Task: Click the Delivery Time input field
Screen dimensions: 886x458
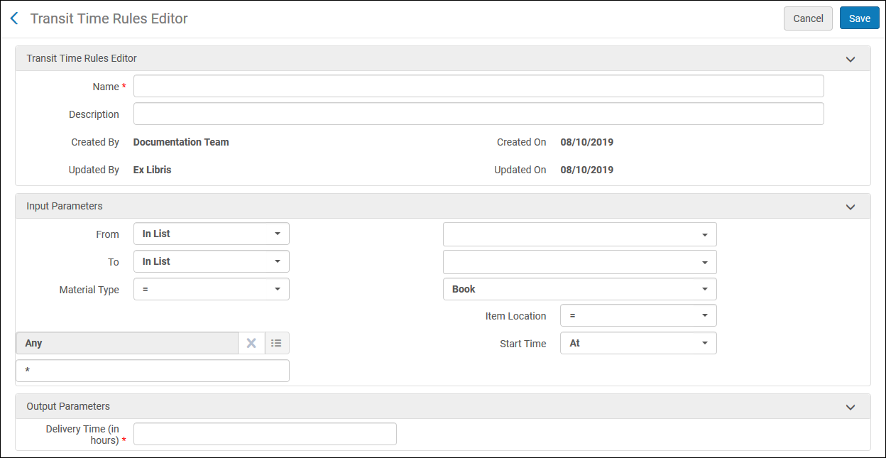Action: click(x=265, y=434)
